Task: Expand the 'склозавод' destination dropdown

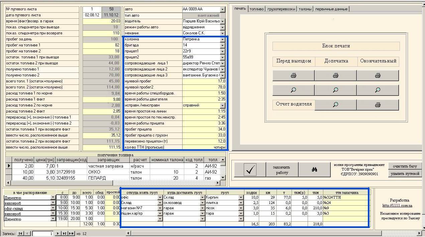Action: pyautogui.click(x=202, y=203)
